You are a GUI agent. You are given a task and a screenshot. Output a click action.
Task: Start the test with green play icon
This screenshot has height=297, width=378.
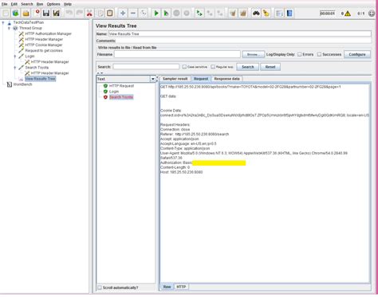(156, 13)
